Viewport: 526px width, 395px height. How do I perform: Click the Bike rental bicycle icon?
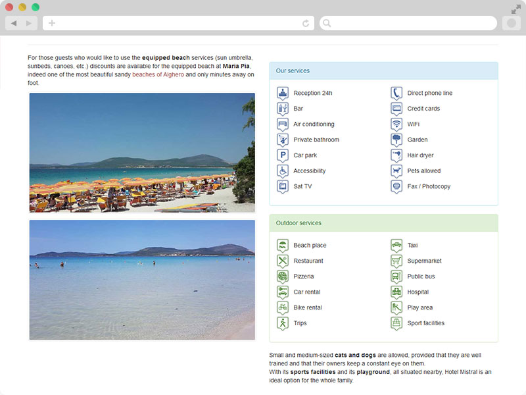tap(283, 307)
